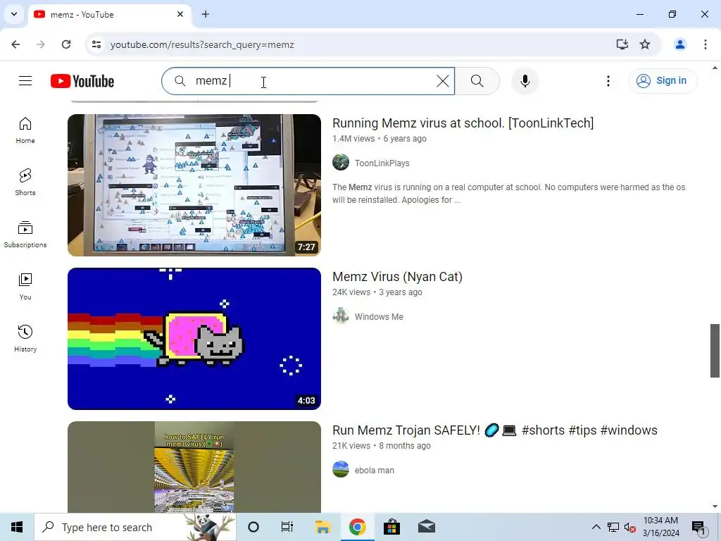Click title Run Memz Trojan SAFELY!
Screen dimensions: 721x541
click(495, 430)
